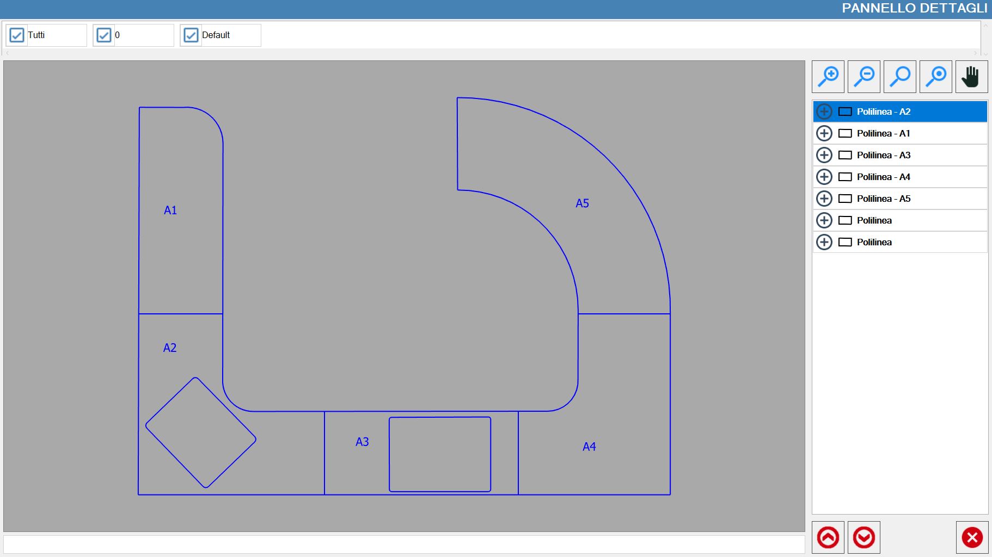992x557 pixels.
Task: Select Polilinea - A4 in the list
Action: click(x=900, y=177)
